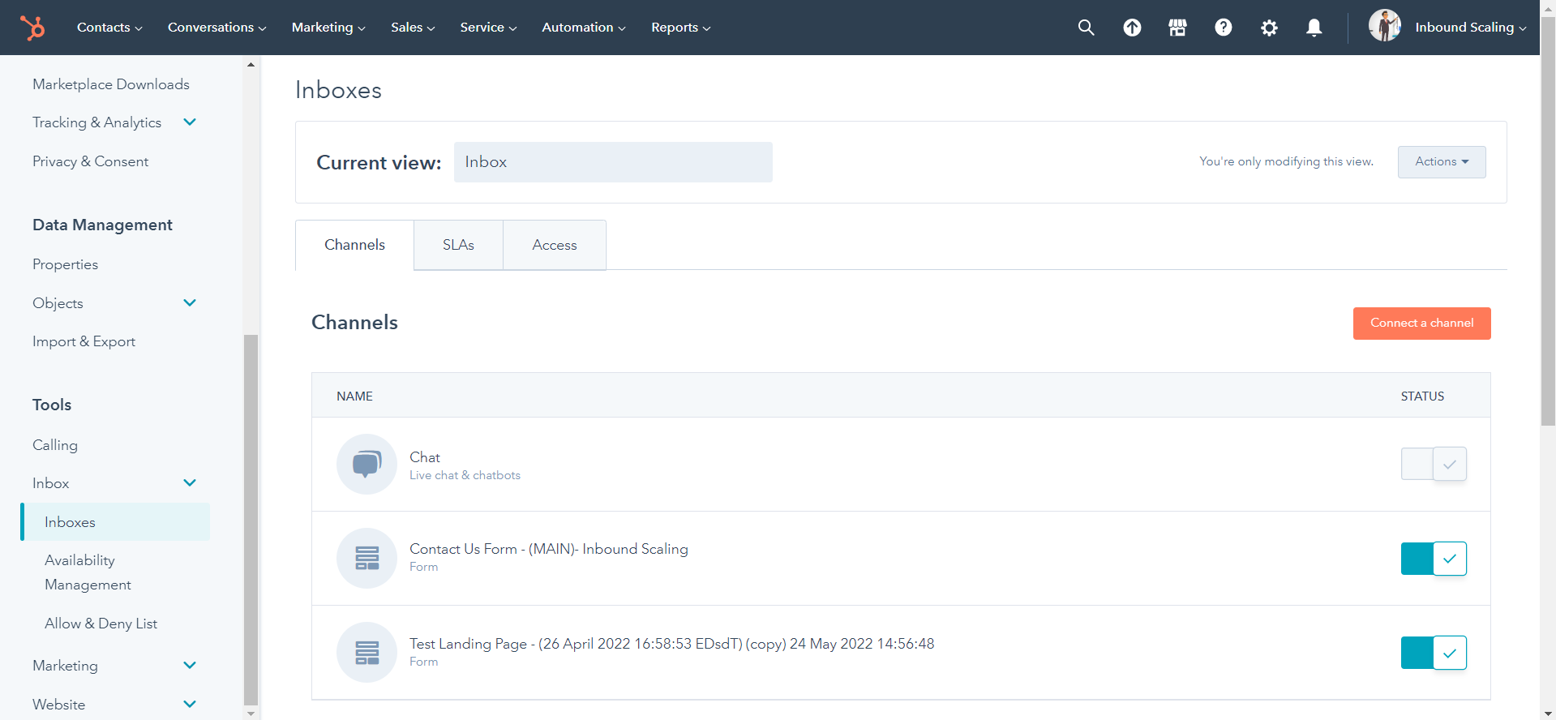Open the Chat channel name
The image size is (1556, 720).
click(x=425, y=457)
